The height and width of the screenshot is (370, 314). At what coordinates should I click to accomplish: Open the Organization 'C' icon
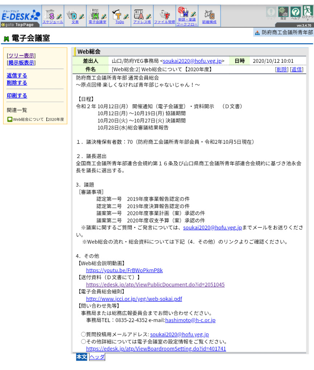pyautogui.click(x=209, y=15)
